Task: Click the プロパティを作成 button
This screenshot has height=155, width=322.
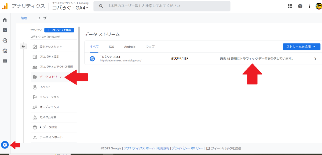Action: (x=59, y=30)
